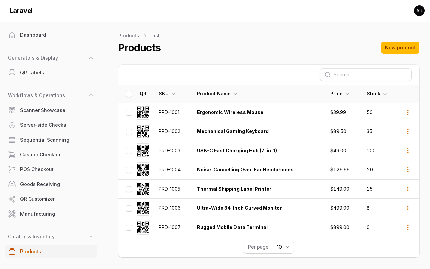Go to Sequential Scanning page
The width and height of the screenshot is (430, 269).
(x=51, y=140)
